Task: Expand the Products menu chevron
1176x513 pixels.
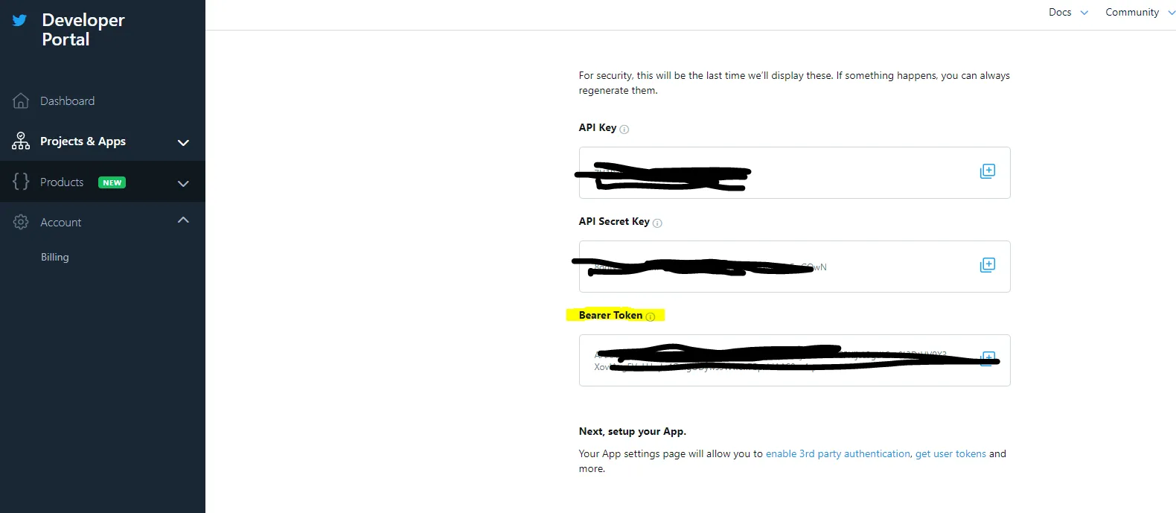Action: click(183, 183)
